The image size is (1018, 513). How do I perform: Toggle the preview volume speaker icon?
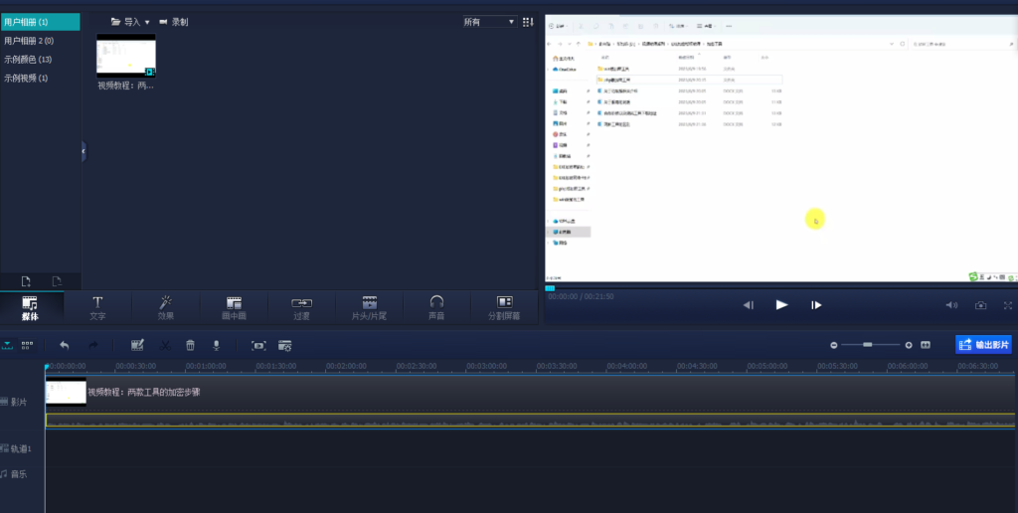[x=951, y=305]
